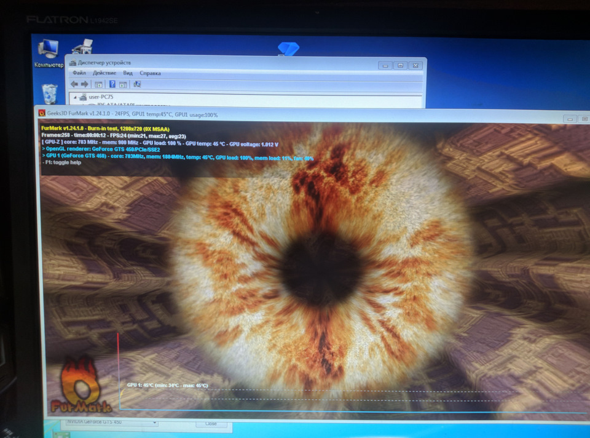
Task: Click the action pane toolbar icon
Action: [x=123, y=84]
